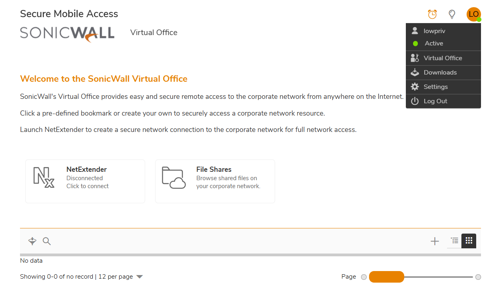Click the SonicWall logo
This screenshot has height=287, width=489.
pos(67,33)
